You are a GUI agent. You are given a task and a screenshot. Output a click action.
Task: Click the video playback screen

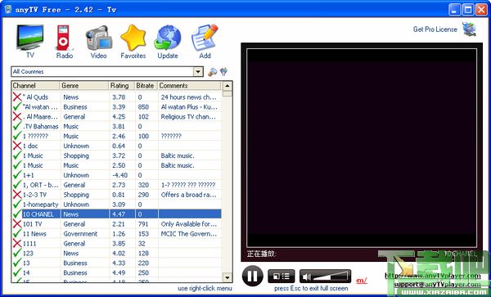[x=362, y=148]
